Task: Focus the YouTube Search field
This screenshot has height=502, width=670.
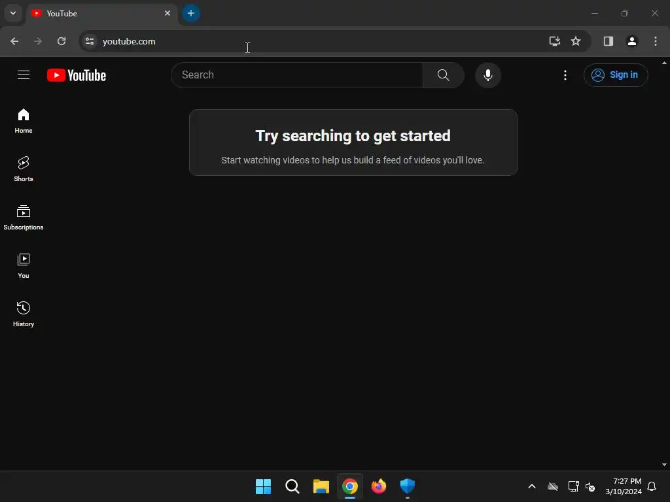Action: coord(297,75)
